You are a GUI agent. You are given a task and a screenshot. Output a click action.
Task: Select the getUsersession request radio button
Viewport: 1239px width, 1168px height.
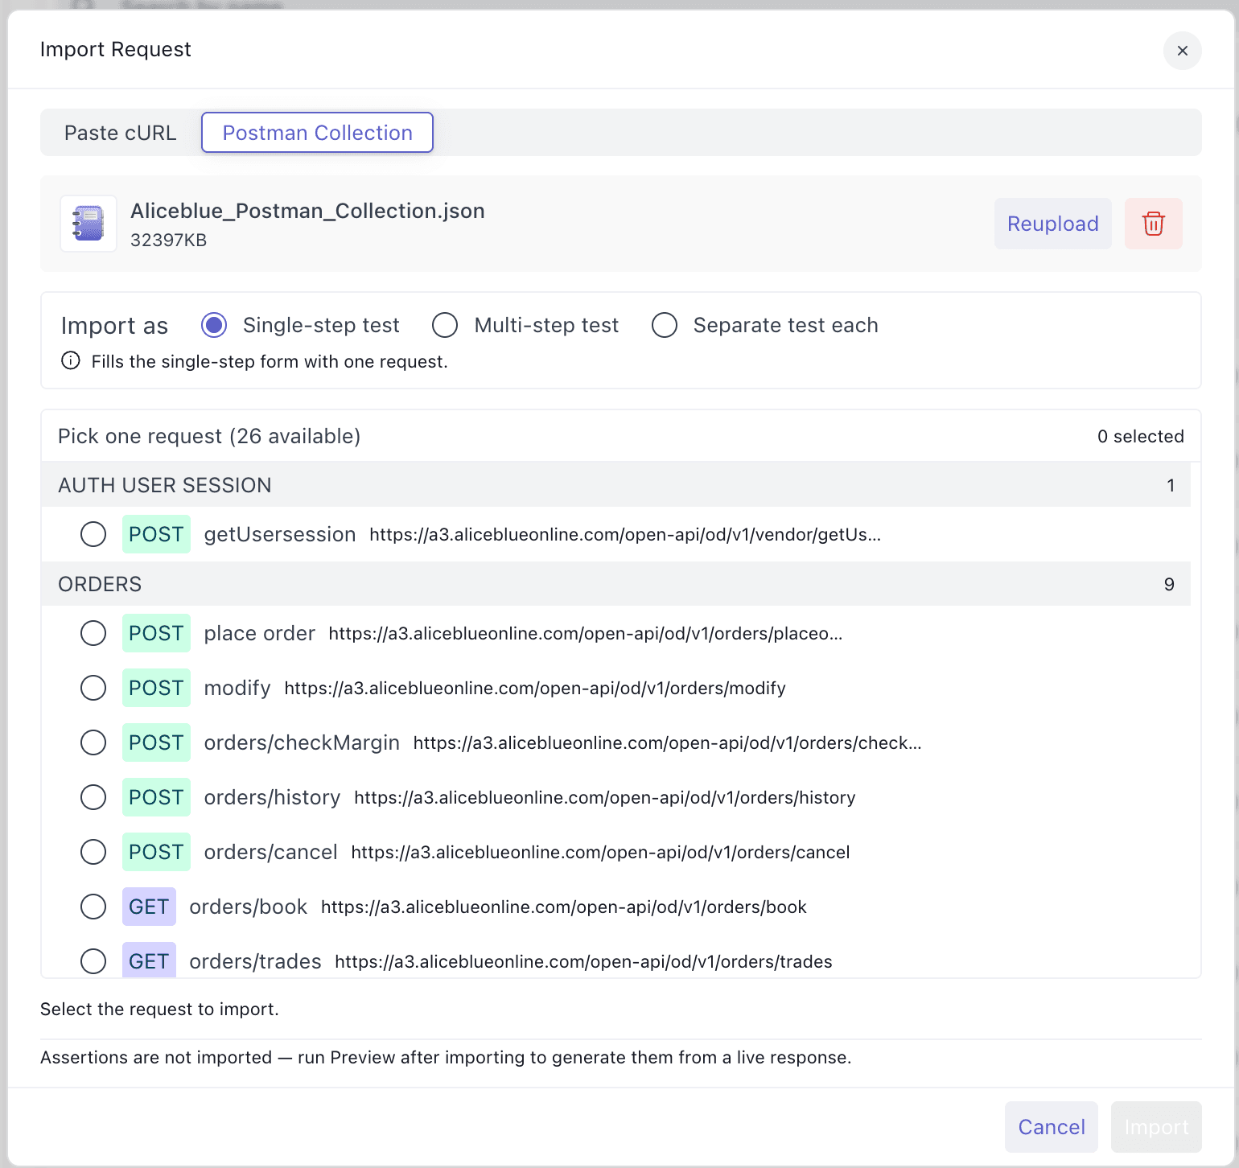click(x=93, y=534)
